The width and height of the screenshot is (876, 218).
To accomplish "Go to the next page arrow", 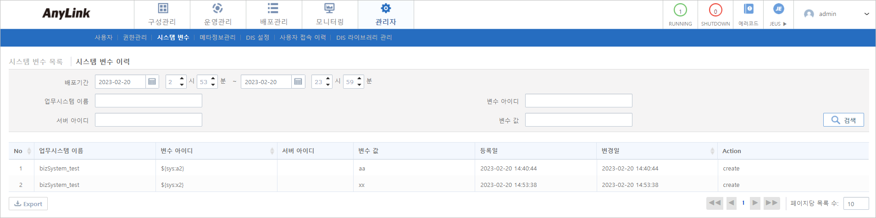I will [755, 203].
